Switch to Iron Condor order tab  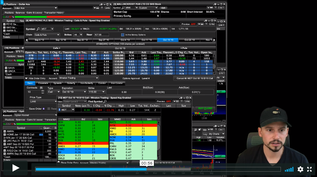click(x=117, y=83)
